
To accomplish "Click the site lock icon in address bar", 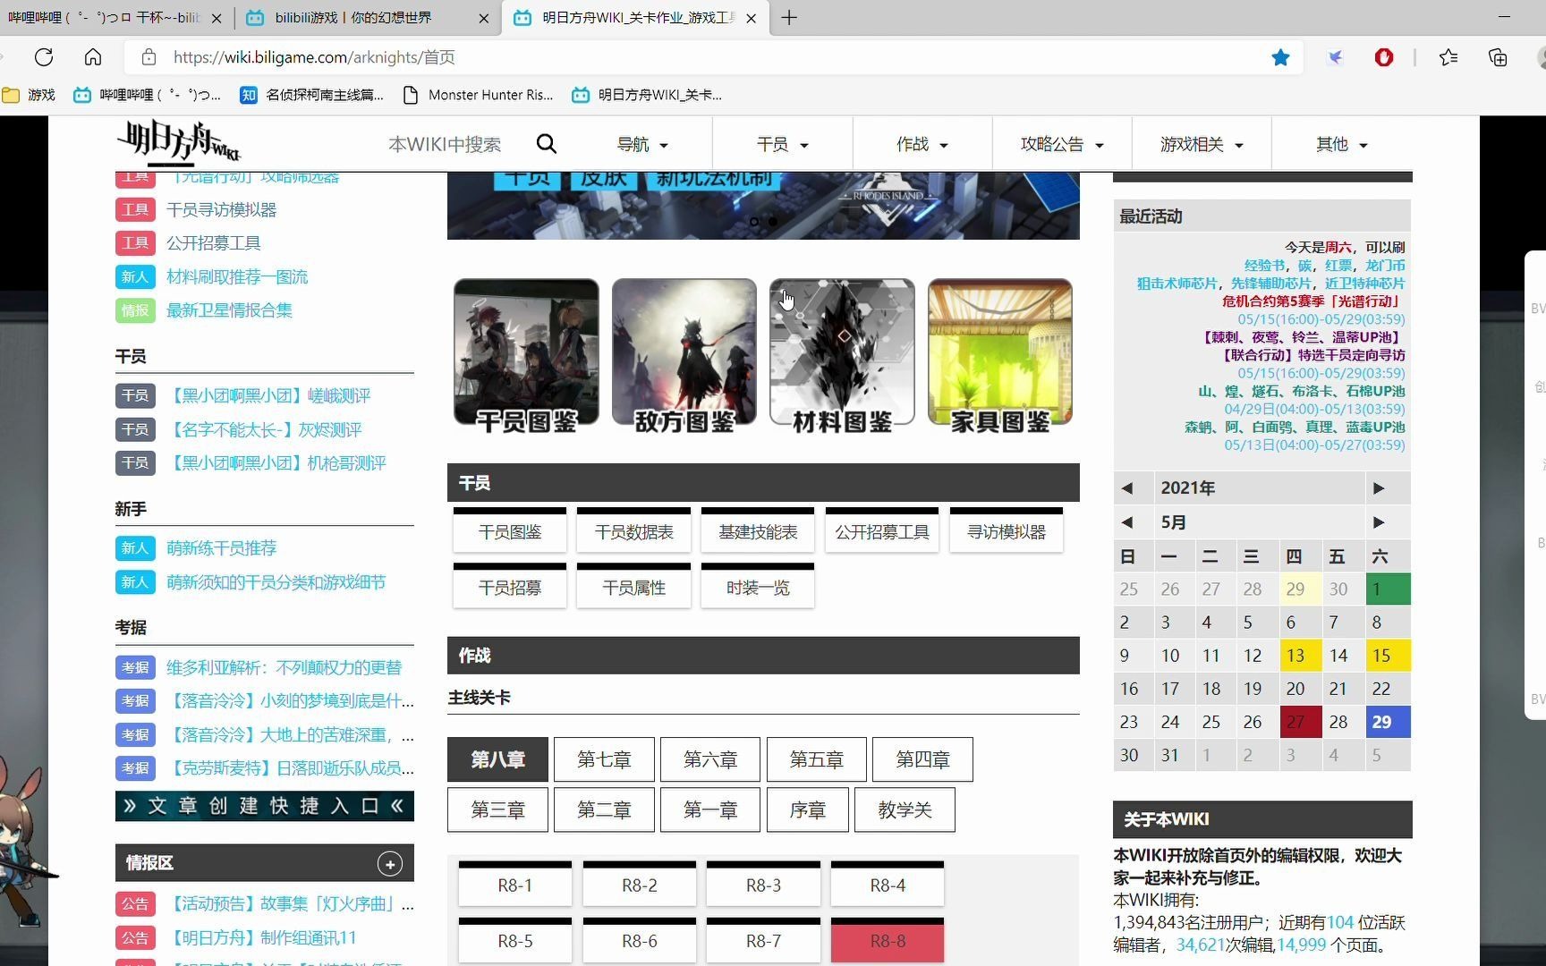I will [x=149, y=57].
